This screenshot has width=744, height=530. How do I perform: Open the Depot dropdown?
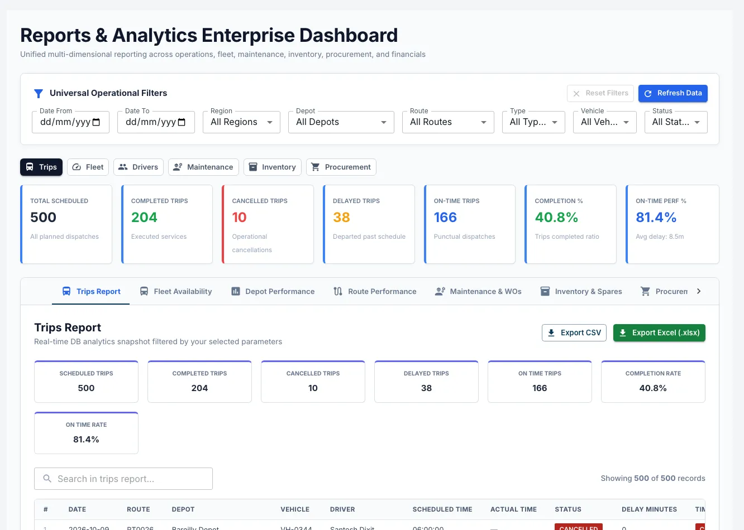click(341, 122)
